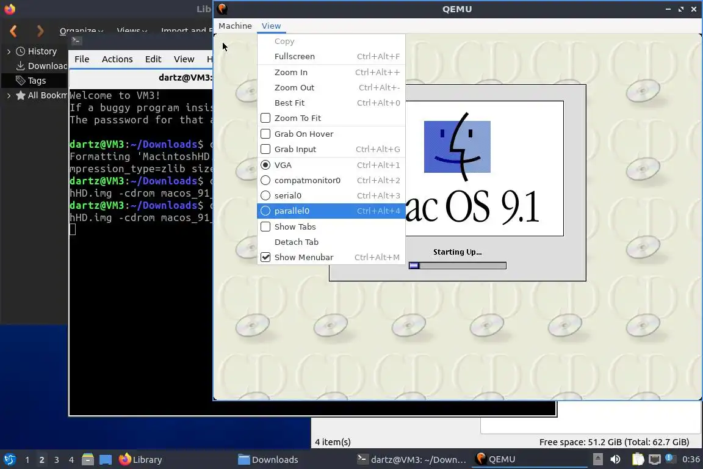Enable the Zoom To Fit checkbox
The image size is (703, 469).
tap(265, 118)
